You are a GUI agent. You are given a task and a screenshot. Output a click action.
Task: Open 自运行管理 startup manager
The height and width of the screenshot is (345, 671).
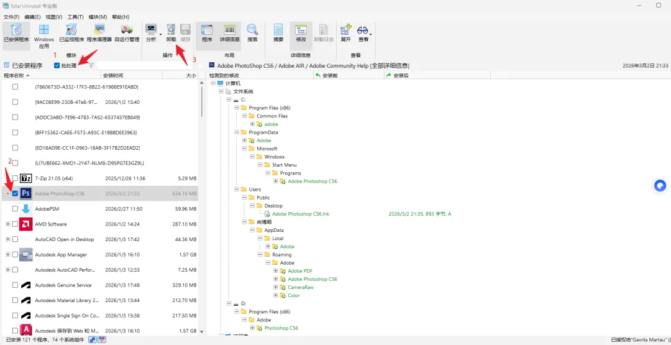tap(127, 34)
